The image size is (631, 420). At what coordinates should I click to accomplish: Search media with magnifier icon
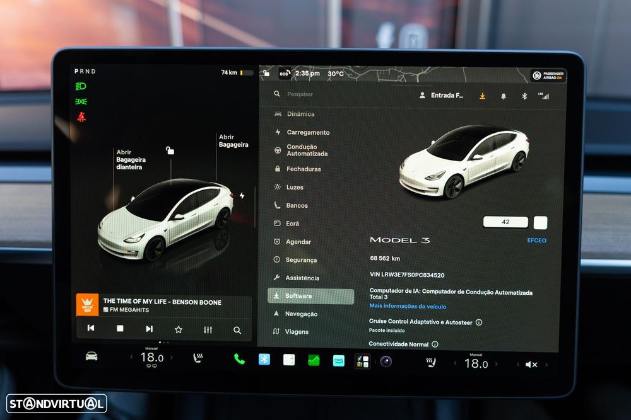click(237, 331)
